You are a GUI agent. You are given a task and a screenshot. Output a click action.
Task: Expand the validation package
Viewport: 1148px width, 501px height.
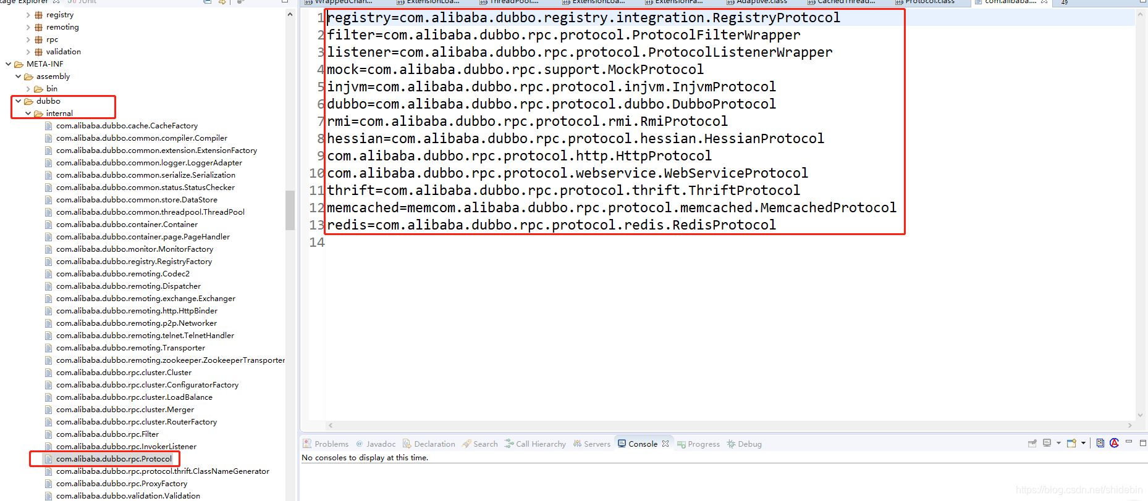28,52
